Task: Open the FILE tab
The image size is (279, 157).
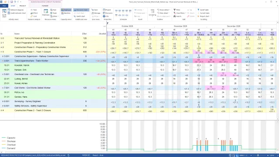Action: point(4,6)
